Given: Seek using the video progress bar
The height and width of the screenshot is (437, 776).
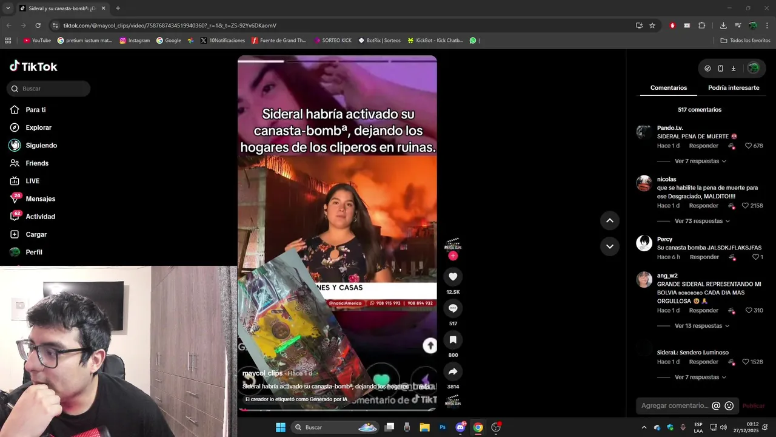Looking at the screenshot, I should coord(337,410).
